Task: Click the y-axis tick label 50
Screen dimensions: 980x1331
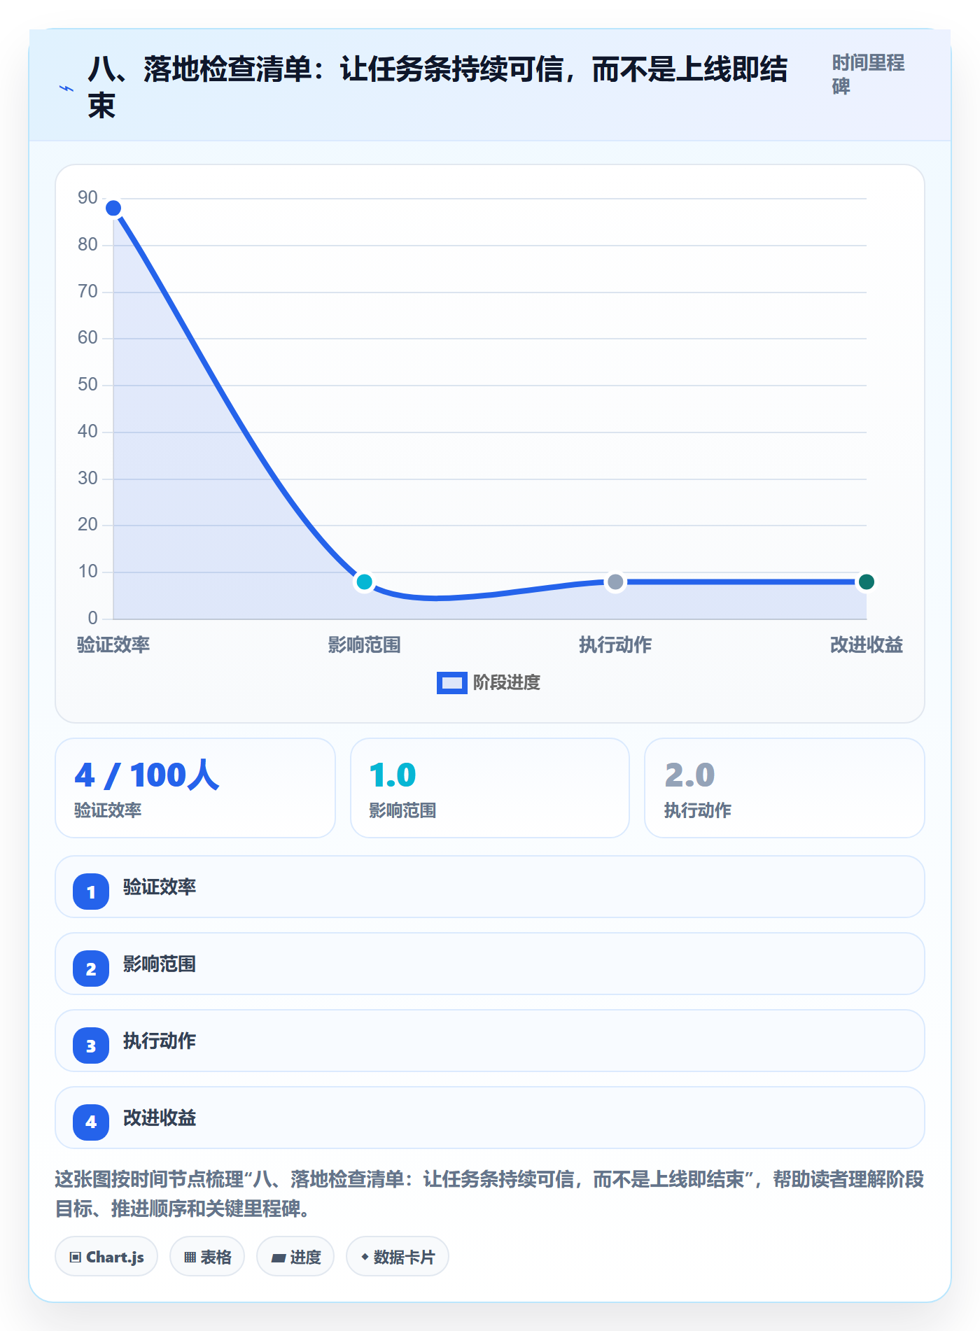Action: click(x=87, y=385)
